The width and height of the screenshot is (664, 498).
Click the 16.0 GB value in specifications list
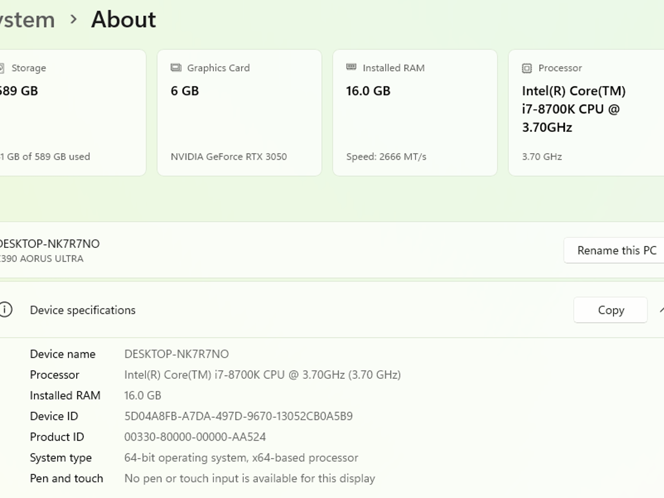143,396
